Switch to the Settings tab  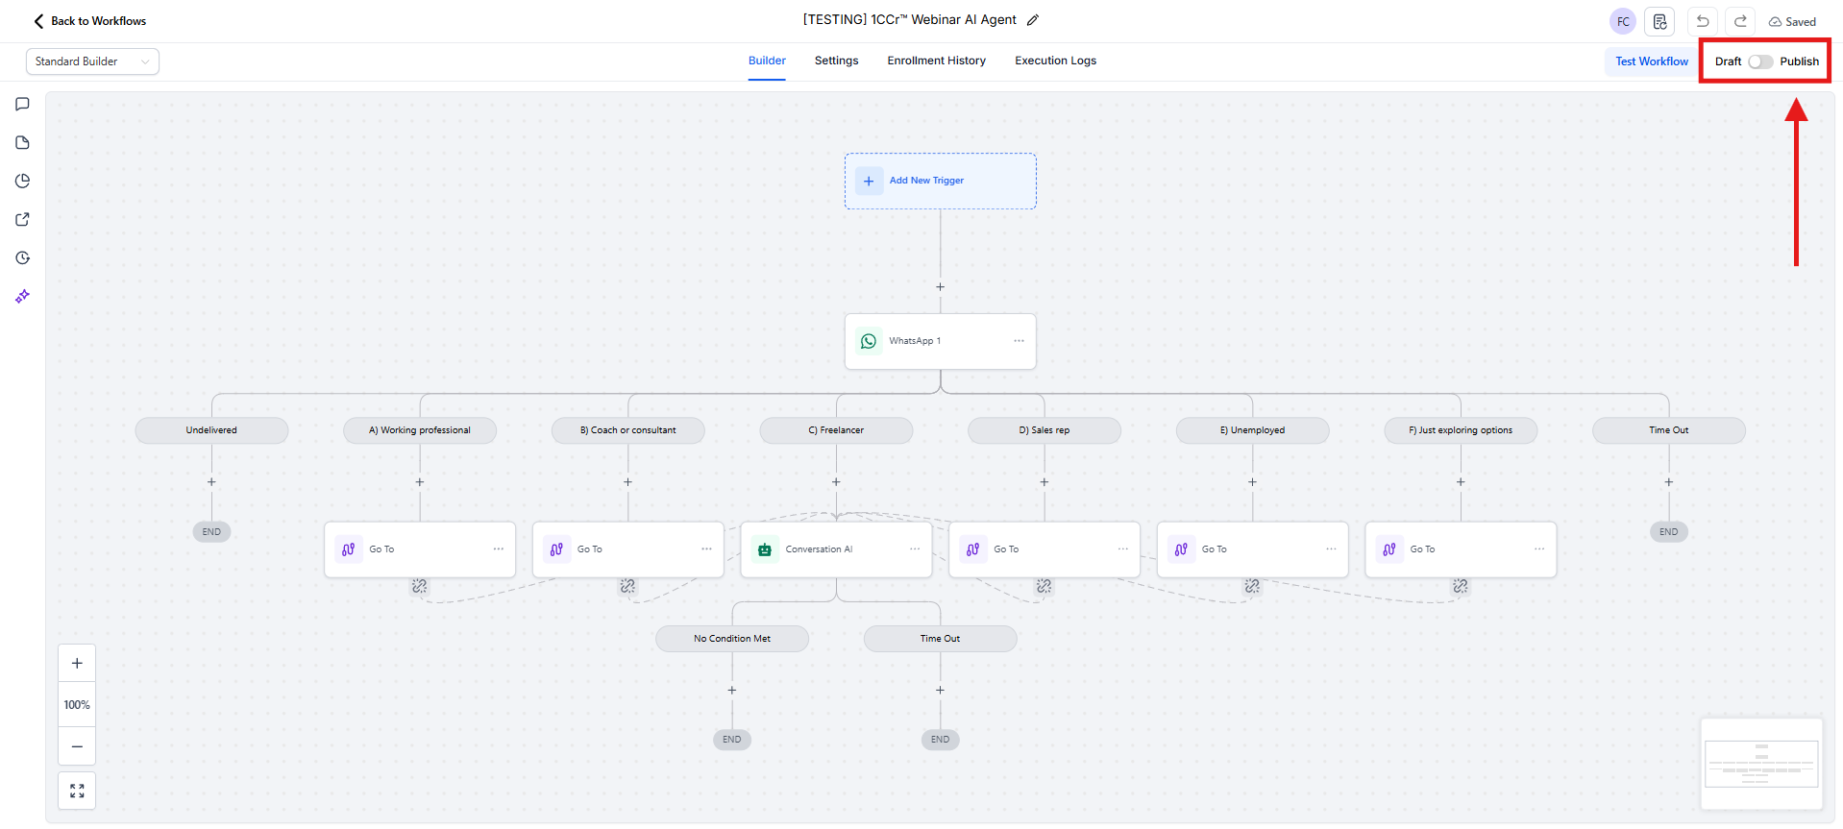836,61
